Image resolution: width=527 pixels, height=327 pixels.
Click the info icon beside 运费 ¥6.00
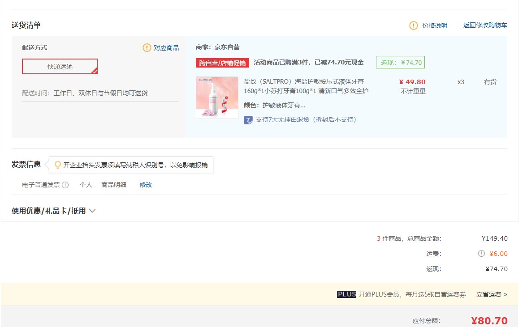[x=481, y=254]
